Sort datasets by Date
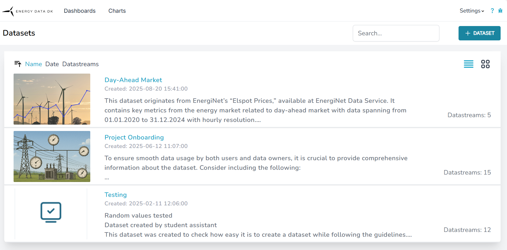This screenshot has width=507, height=250. click(x=52, y=64)
